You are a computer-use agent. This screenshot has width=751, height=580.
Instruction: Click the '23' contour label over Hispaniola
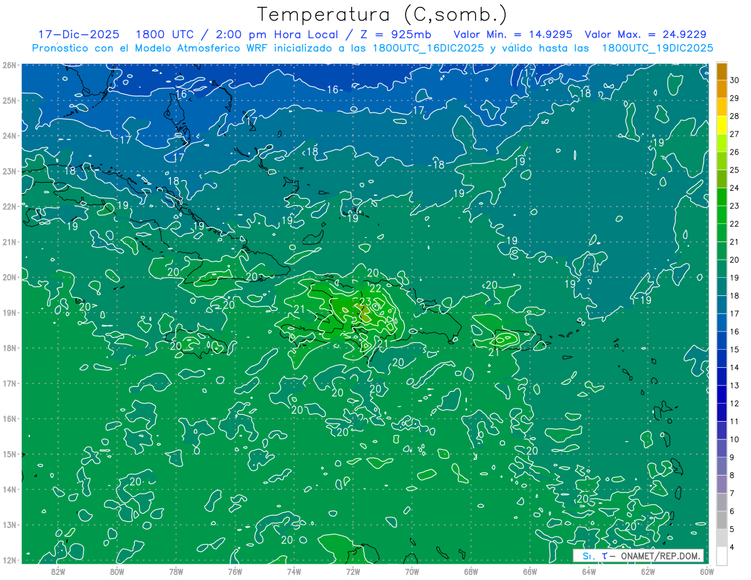pyautogui.click(x=365, y=302)
